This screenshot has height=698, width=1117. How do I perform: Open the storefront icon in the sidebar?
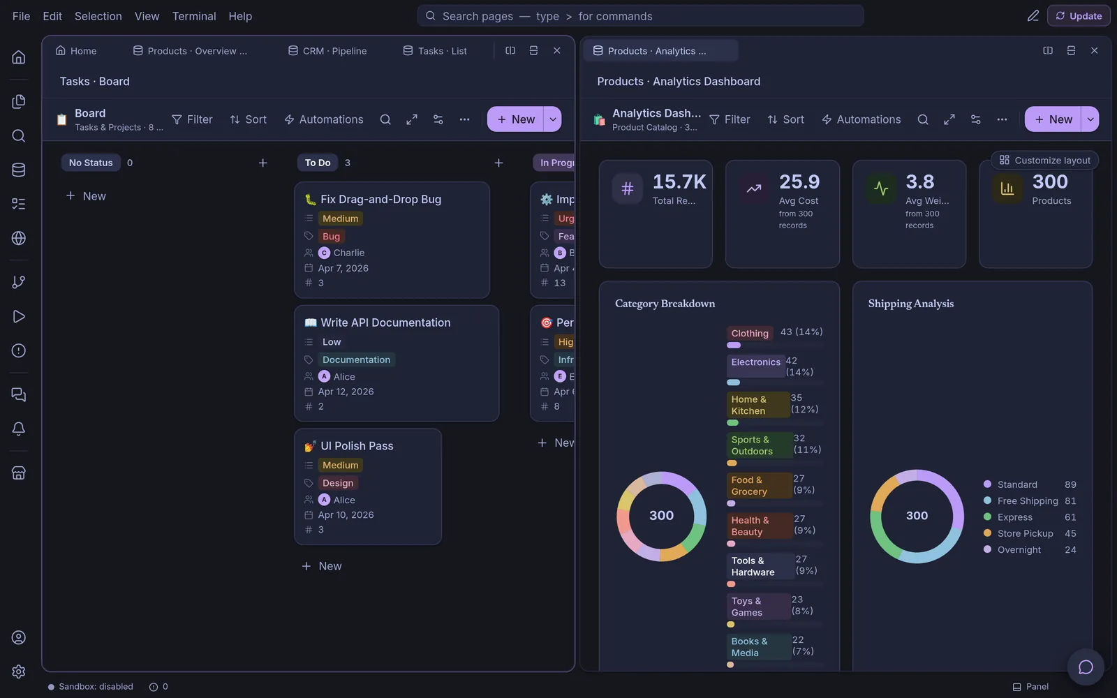pos(19,473)
